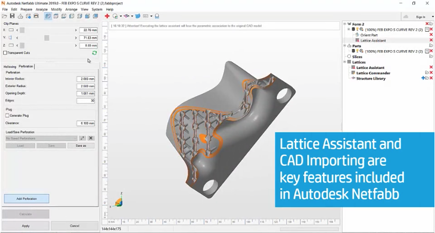This screenshot has width=435, height=233.
Task: Click red X beside Orient Part
Action: pos(431,35)
